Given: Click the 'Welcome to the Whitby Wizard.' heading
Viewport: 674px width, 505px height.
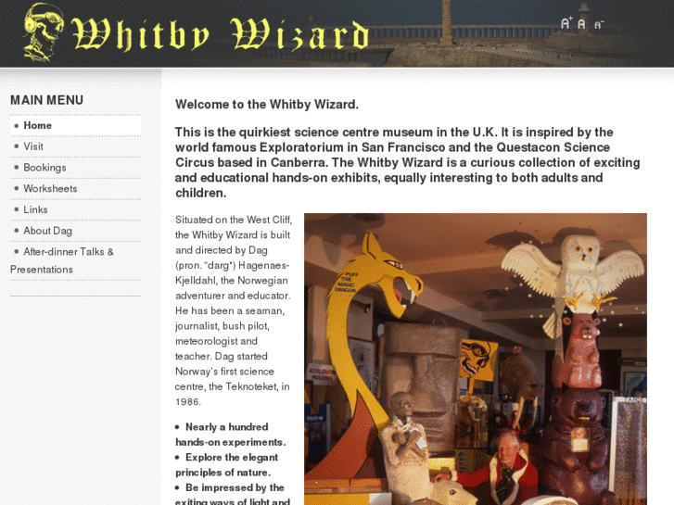Looking at the screenshot, I should point(267,105).
